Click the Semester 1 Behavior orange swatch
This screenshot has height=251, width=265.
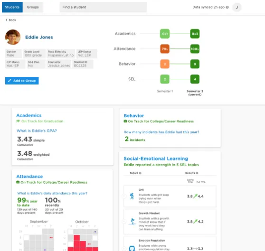pos(165,64)
